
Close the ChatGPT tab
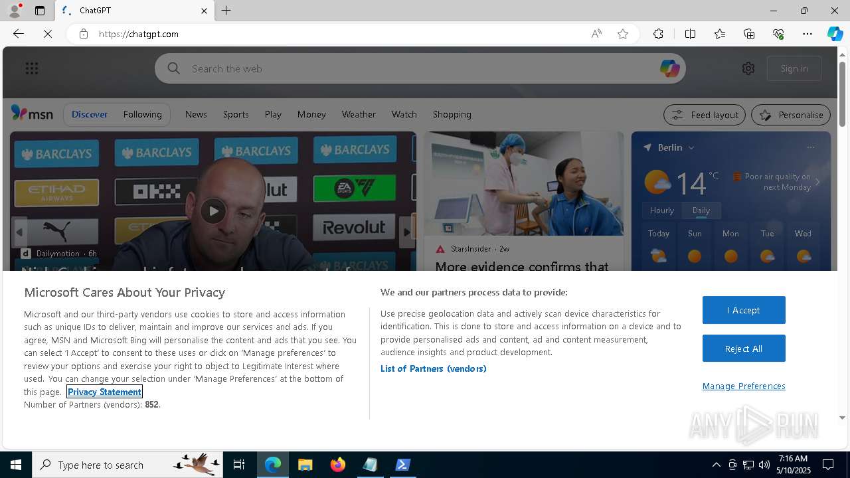[x=204, y=11]
